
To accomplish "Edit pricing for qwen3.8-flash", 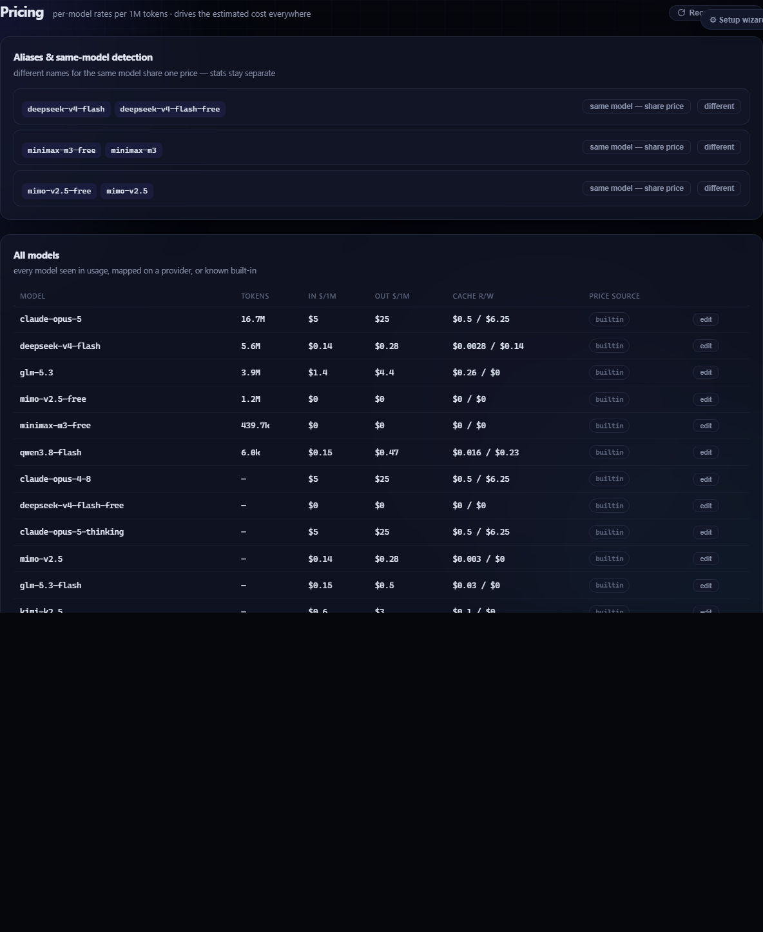I will pos(706,452).
